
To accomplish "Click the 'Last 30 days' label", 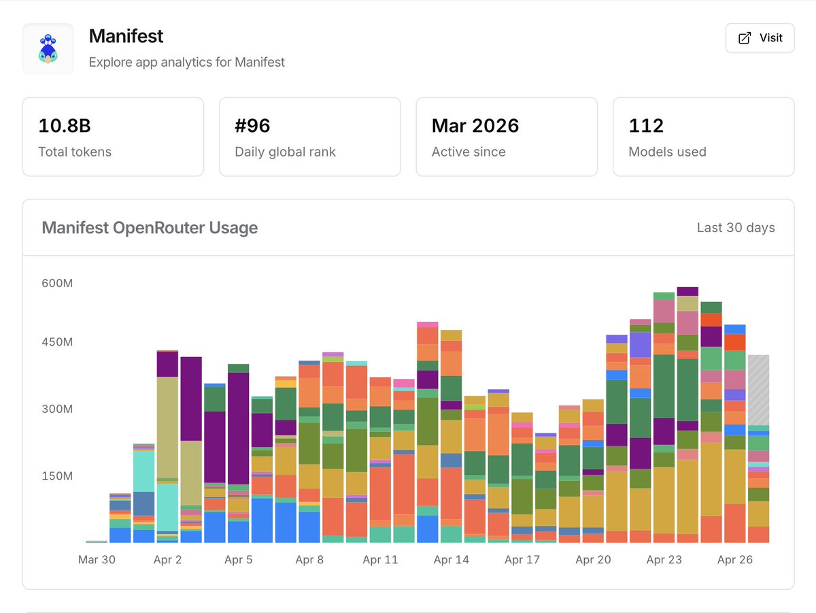I will [736, 227].
